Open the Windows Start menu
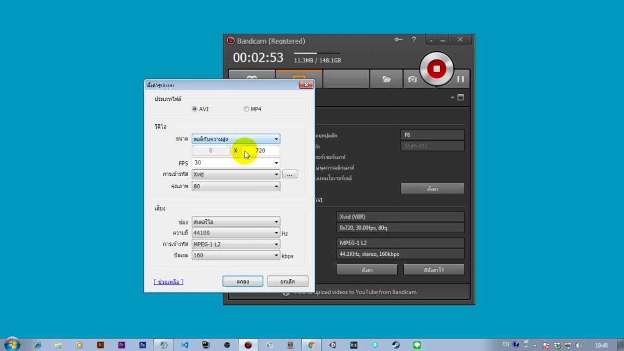Screen dimensions: 624x351 tap(12, 345)
